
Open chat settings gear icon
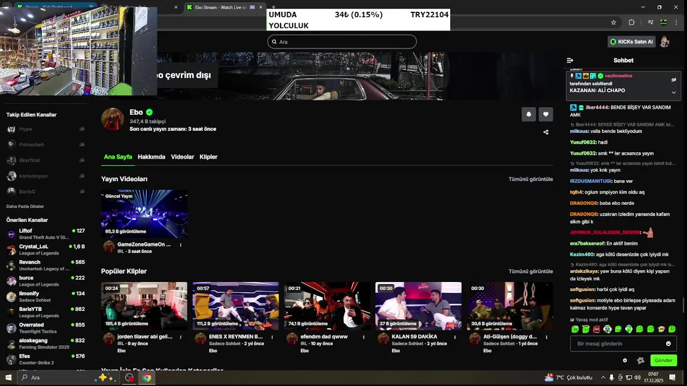(x=625, y=360)
